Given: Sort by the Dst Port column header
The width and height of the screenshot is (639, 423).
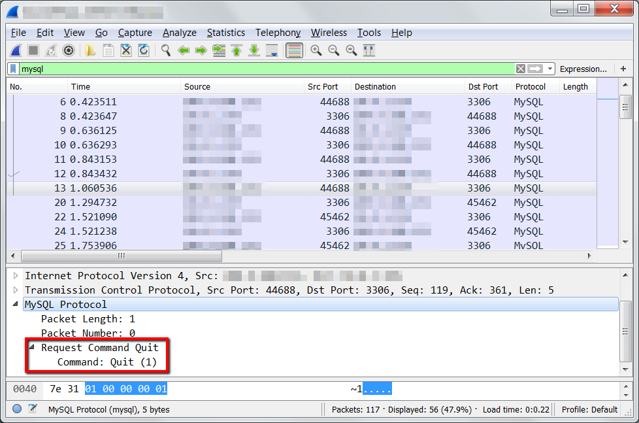Looking at the screenshot, I should pos(488,86).
